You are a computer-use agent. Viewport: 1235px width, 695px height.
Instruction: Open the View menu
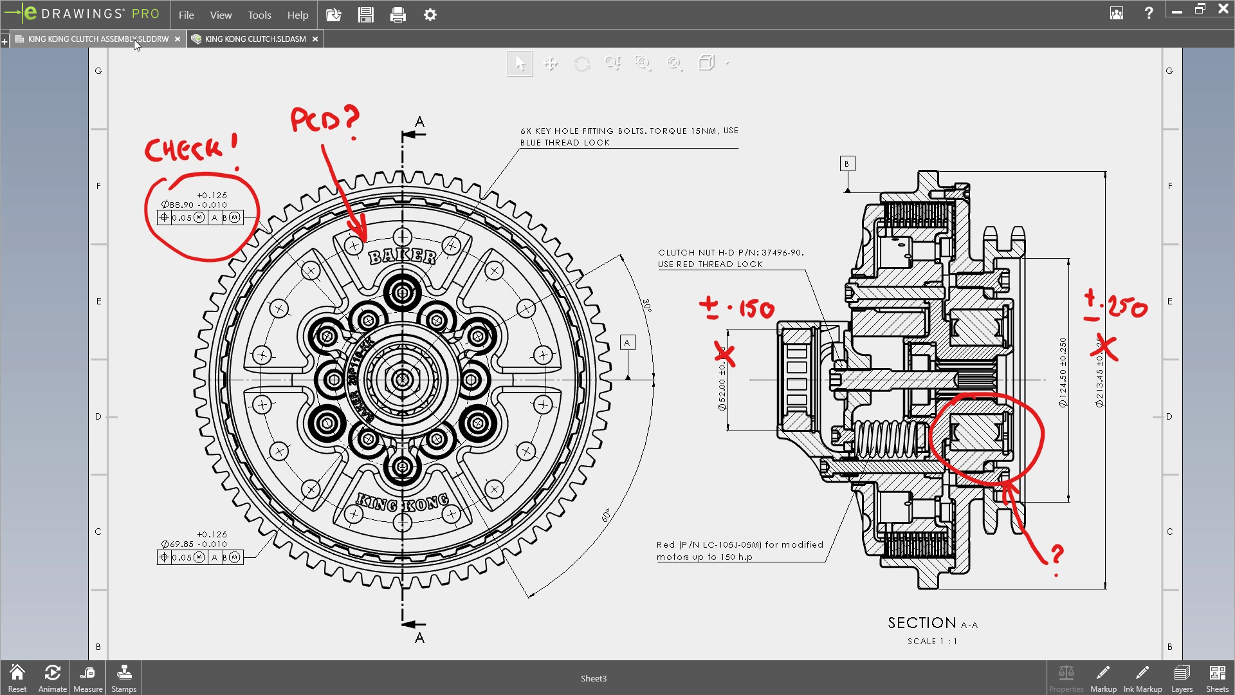220,15
